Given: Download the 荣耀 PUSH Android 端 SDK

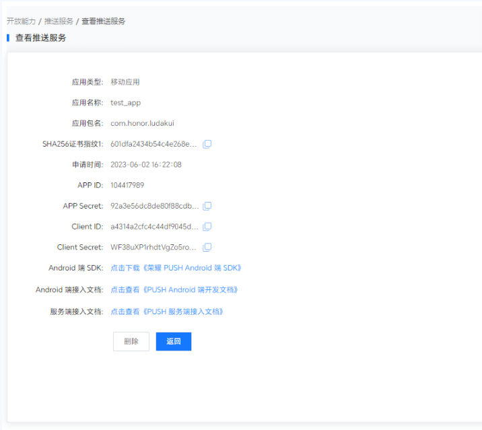Looking at the screenshot, I should (176, 268).
